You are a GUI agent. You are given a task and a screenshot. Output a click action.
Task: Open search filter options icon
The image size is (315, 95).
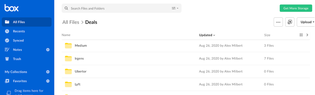[x=175, y=8]
